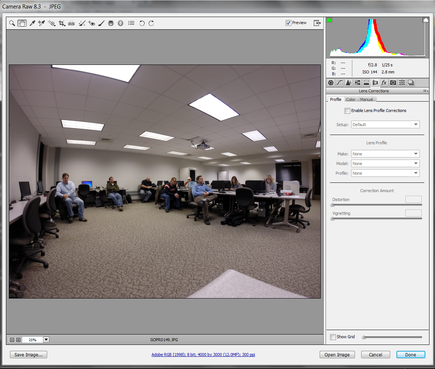Zoom in with the plus button
Screen dimensions: 435x369
(18, 340)
